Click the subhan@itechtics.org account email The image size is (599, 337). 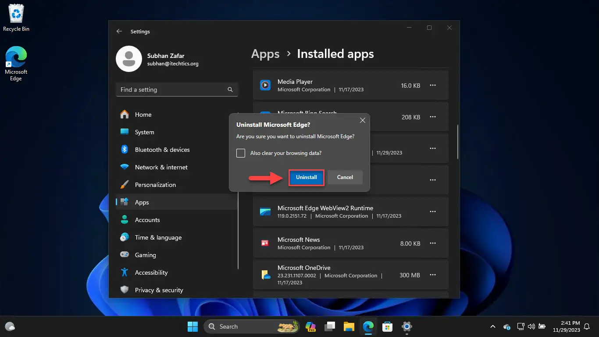pyautogui.click(x=173, y=64)
